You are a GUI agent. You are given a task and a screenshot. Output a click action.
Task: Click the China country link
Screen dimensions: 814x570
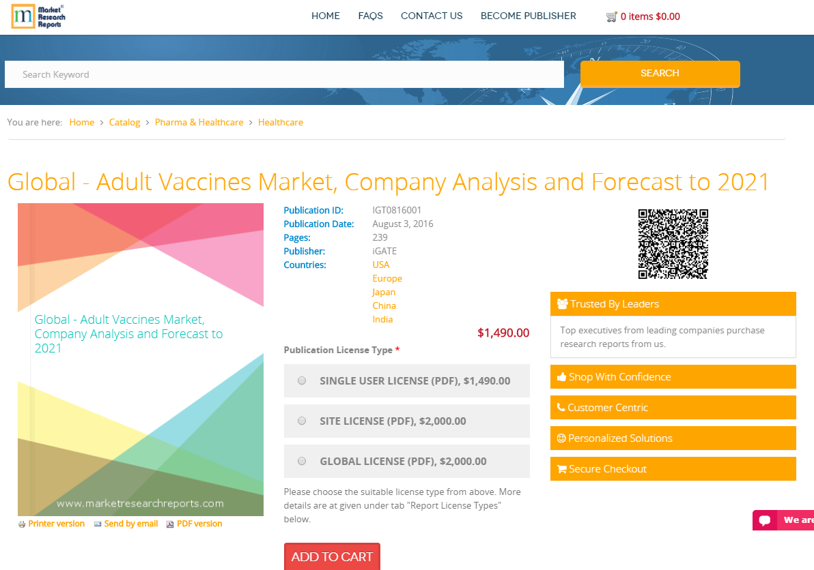384,305
